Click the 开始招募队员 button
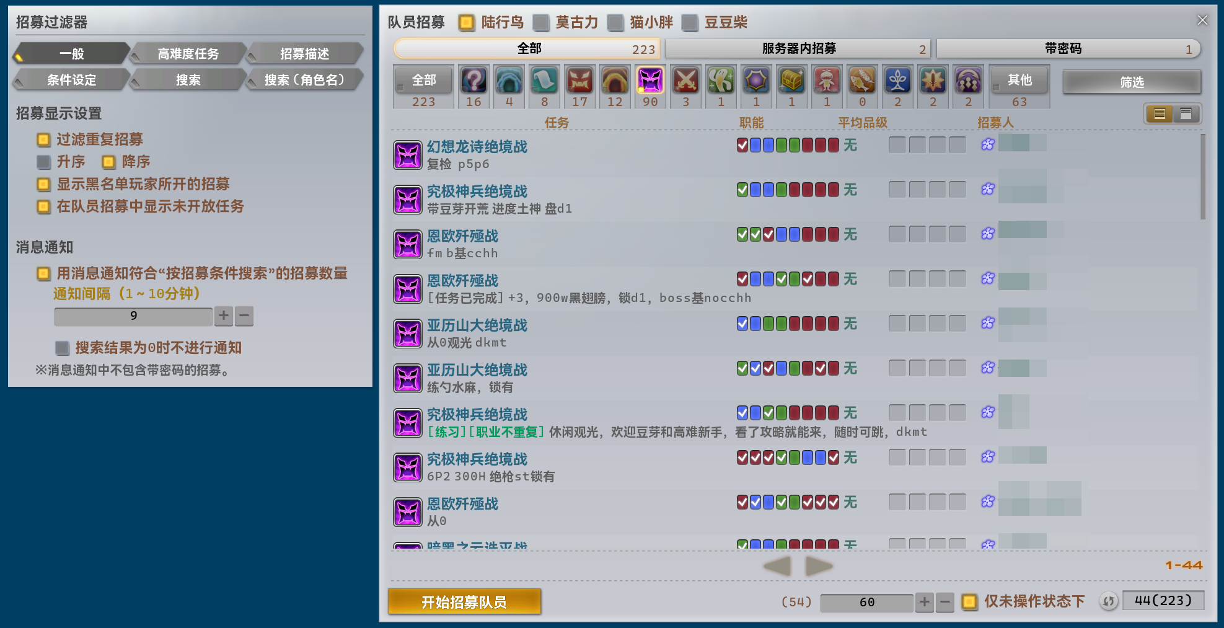This screenshot has width=1224, height=628. [x=464, y=601]
